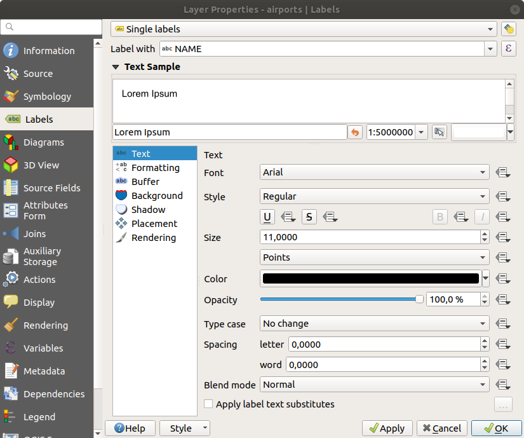Open the Symbology section
Viewport: 524px width, 438px height.
[47, 96]
